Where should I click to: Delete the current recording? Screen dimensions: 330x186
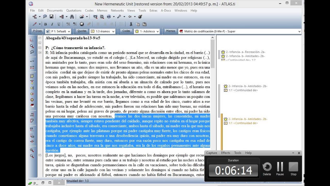click(x=267, y=169)
